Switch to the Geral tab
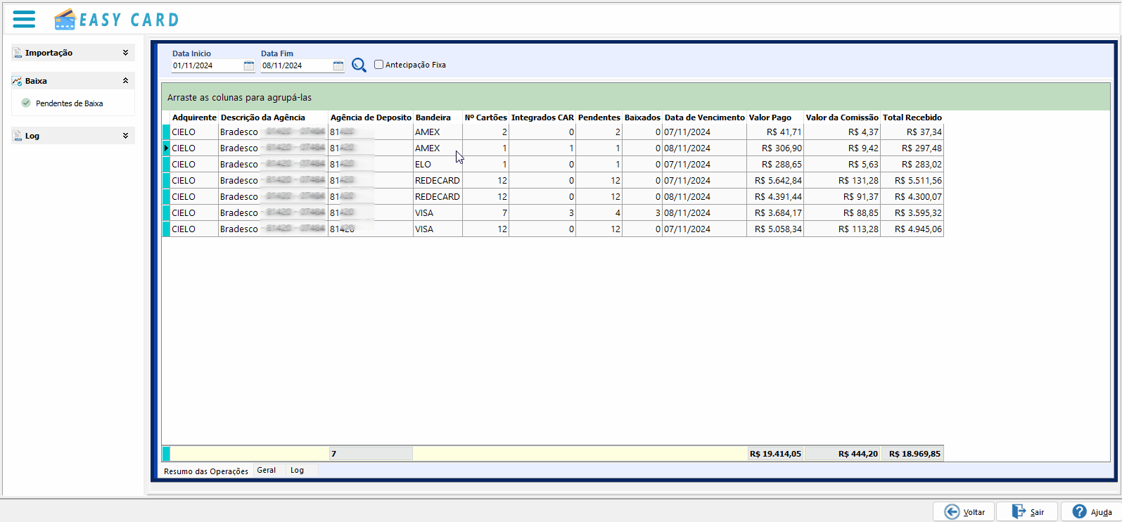 pyautogui.click(x=267, y=470)
